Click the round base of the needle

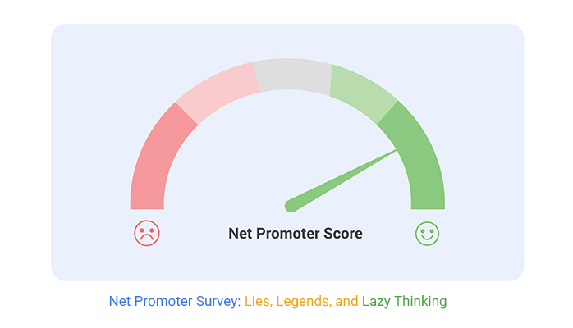[291, 206]
